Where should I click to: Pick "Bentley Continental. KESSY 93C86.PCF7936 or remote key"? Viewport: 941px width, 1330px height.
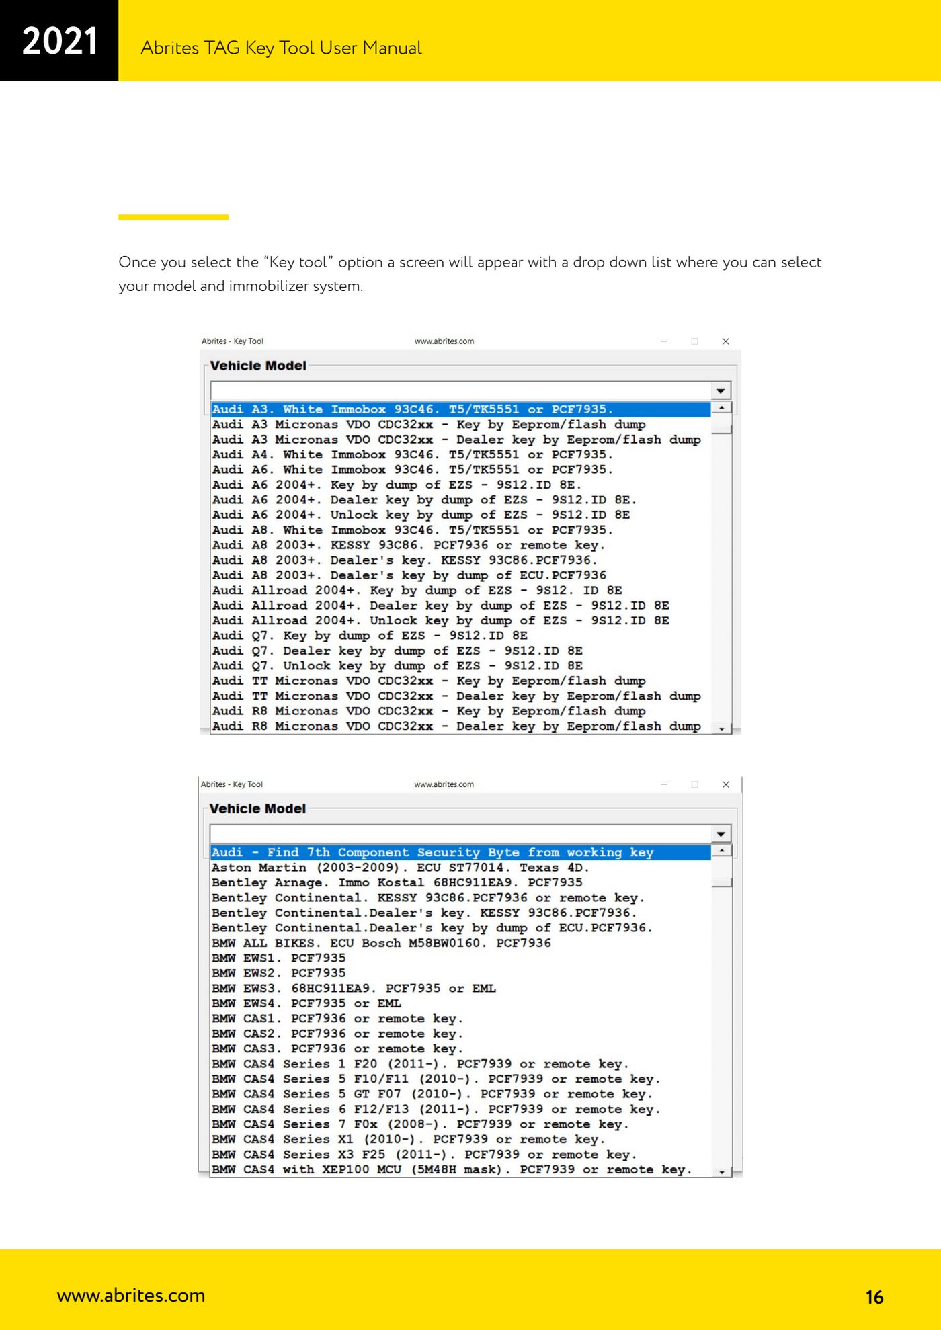click(x=461, y=898)
